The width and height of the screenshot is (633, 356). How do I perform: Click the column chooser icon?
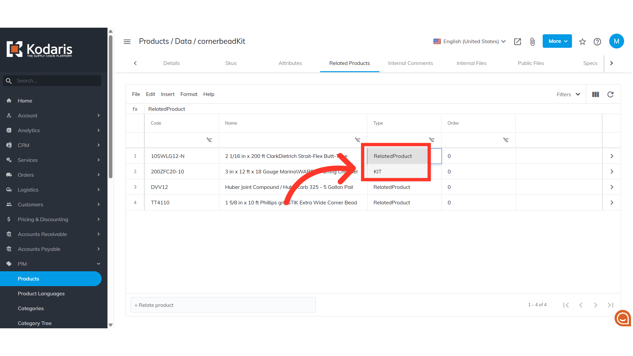[x=595, y=95]
